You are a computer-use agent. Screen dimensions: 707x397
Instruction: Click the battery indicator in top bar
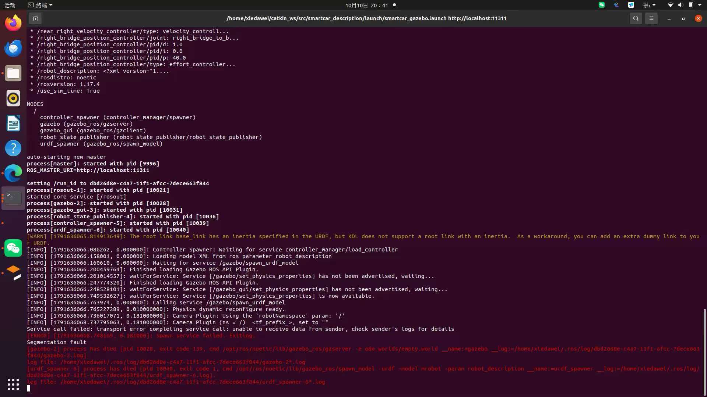(691, 5)
